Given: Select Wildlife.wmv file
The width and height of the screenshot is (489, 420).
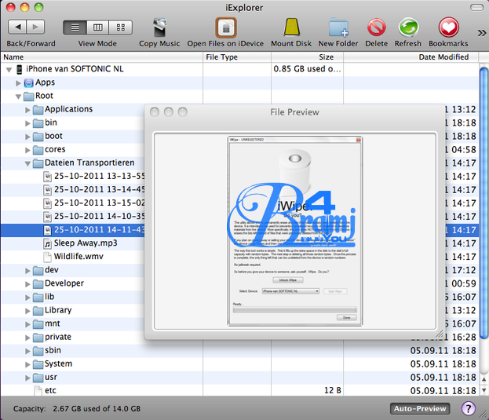Looking at the screenshot, I should pyautogui.click(x=78, y=257).
